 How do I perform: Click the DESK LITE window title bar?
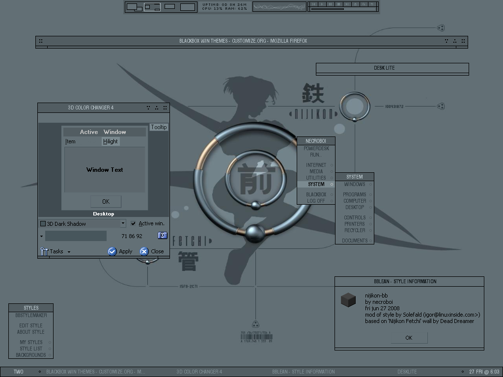pos(392,68)
